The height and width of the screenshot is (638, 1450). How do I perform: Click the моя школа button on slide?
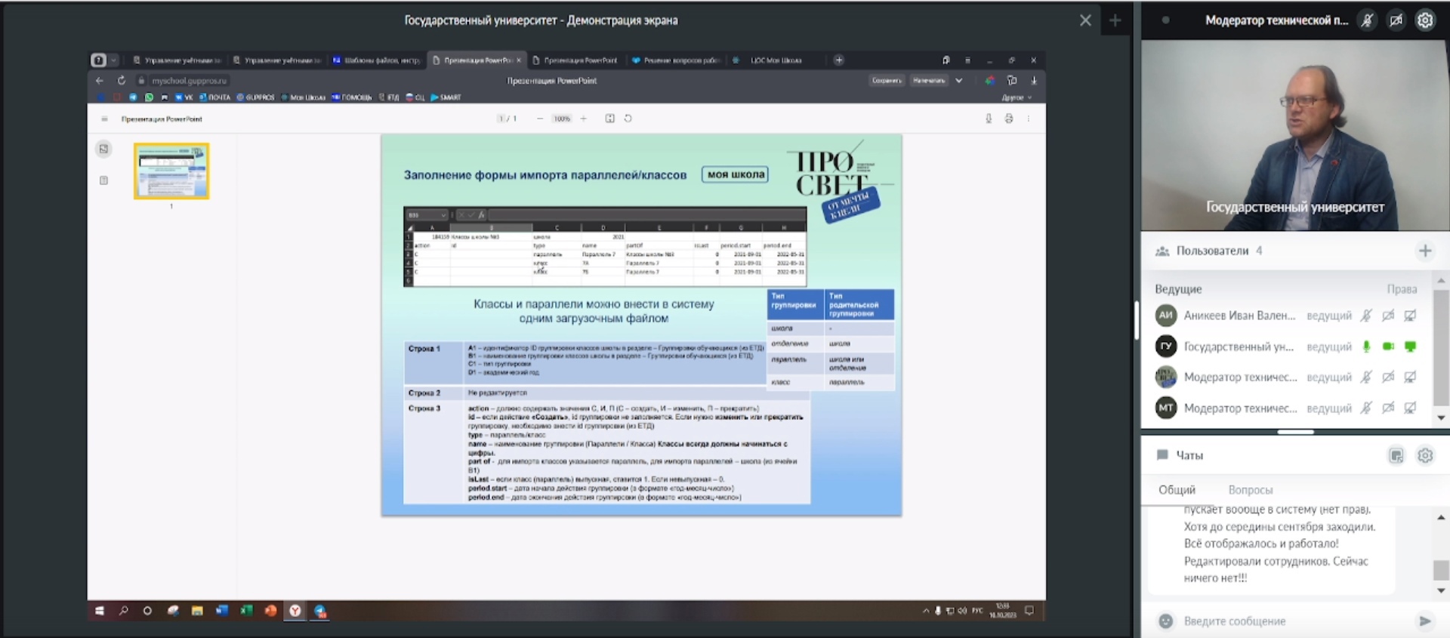coord(735,174)
